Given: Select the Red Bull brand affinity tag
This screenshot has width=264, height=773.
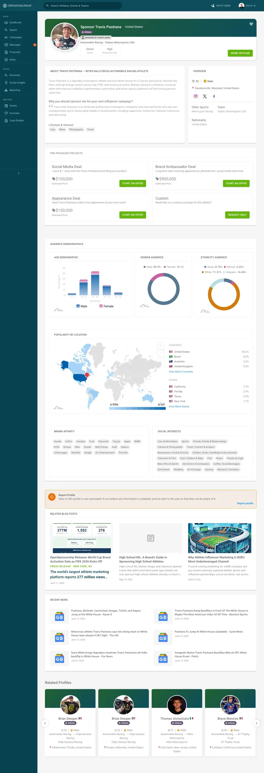Looking at the screenshot, I should [x=76, y=453].
